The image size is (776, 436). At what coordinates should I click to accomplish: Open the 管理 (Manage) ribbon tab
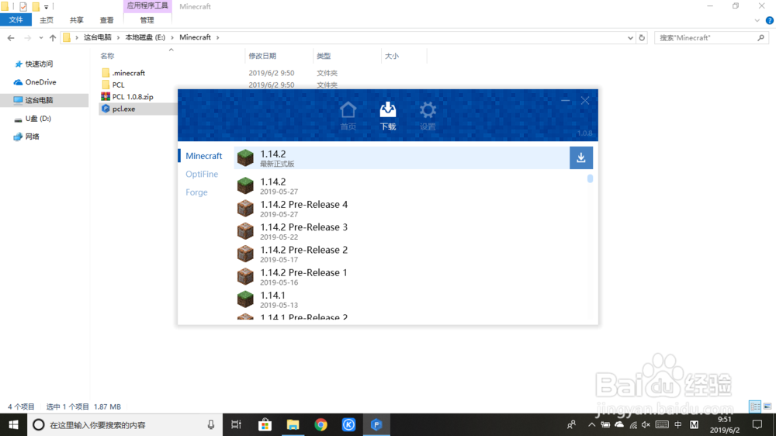click(x=147, y=20)
